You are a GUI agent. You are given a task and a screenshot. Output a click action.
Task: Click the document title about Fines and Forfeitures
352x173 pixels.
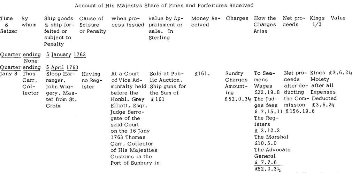164,6
